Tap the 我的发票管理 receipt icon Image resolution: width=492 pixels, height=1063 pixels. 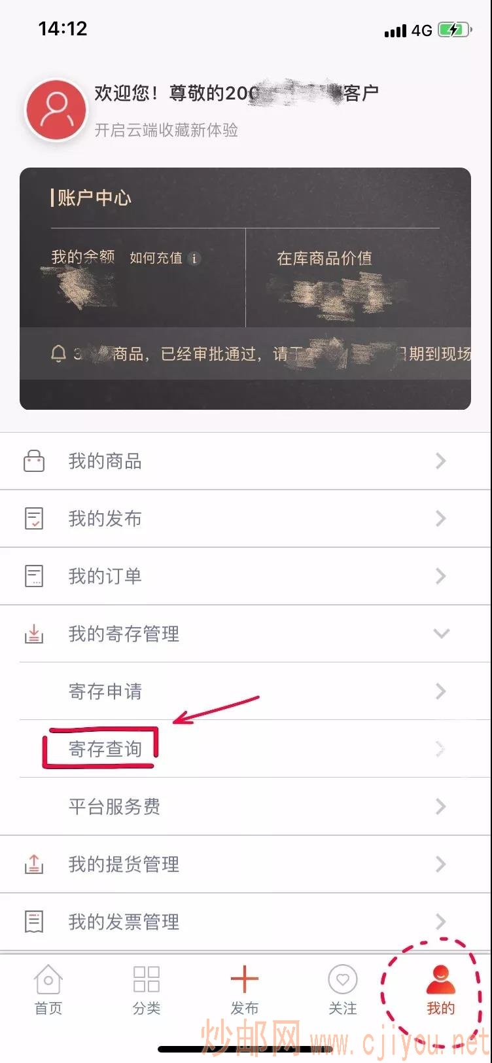point(34,922)
